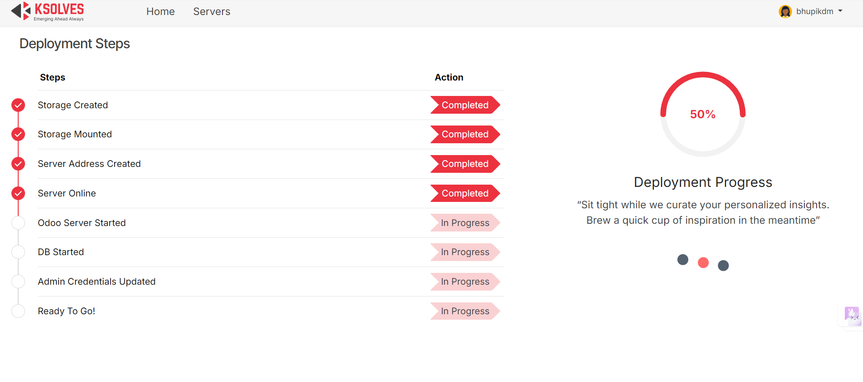
Task: Click the KSOLVES logo in header
Action: 47,11
